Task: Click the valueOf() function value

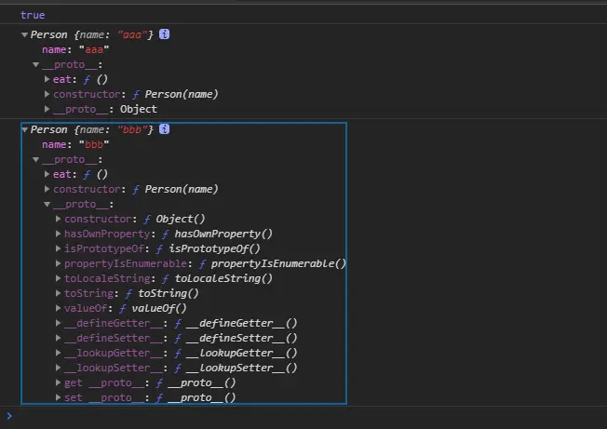Action: tap(159, 308)
